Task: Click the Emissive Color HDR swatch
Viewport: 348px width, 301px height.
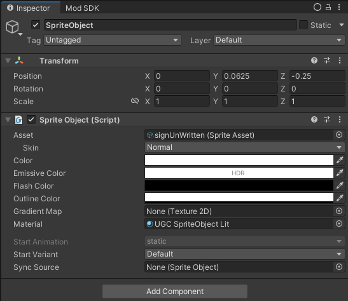Action: pos(239,173)
